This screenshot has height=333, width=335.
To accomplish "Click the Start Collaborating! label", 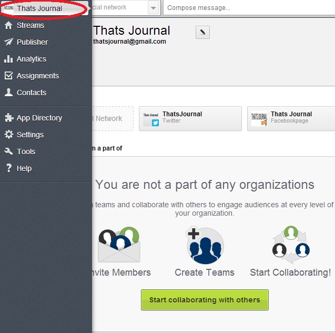I will 290,273.
